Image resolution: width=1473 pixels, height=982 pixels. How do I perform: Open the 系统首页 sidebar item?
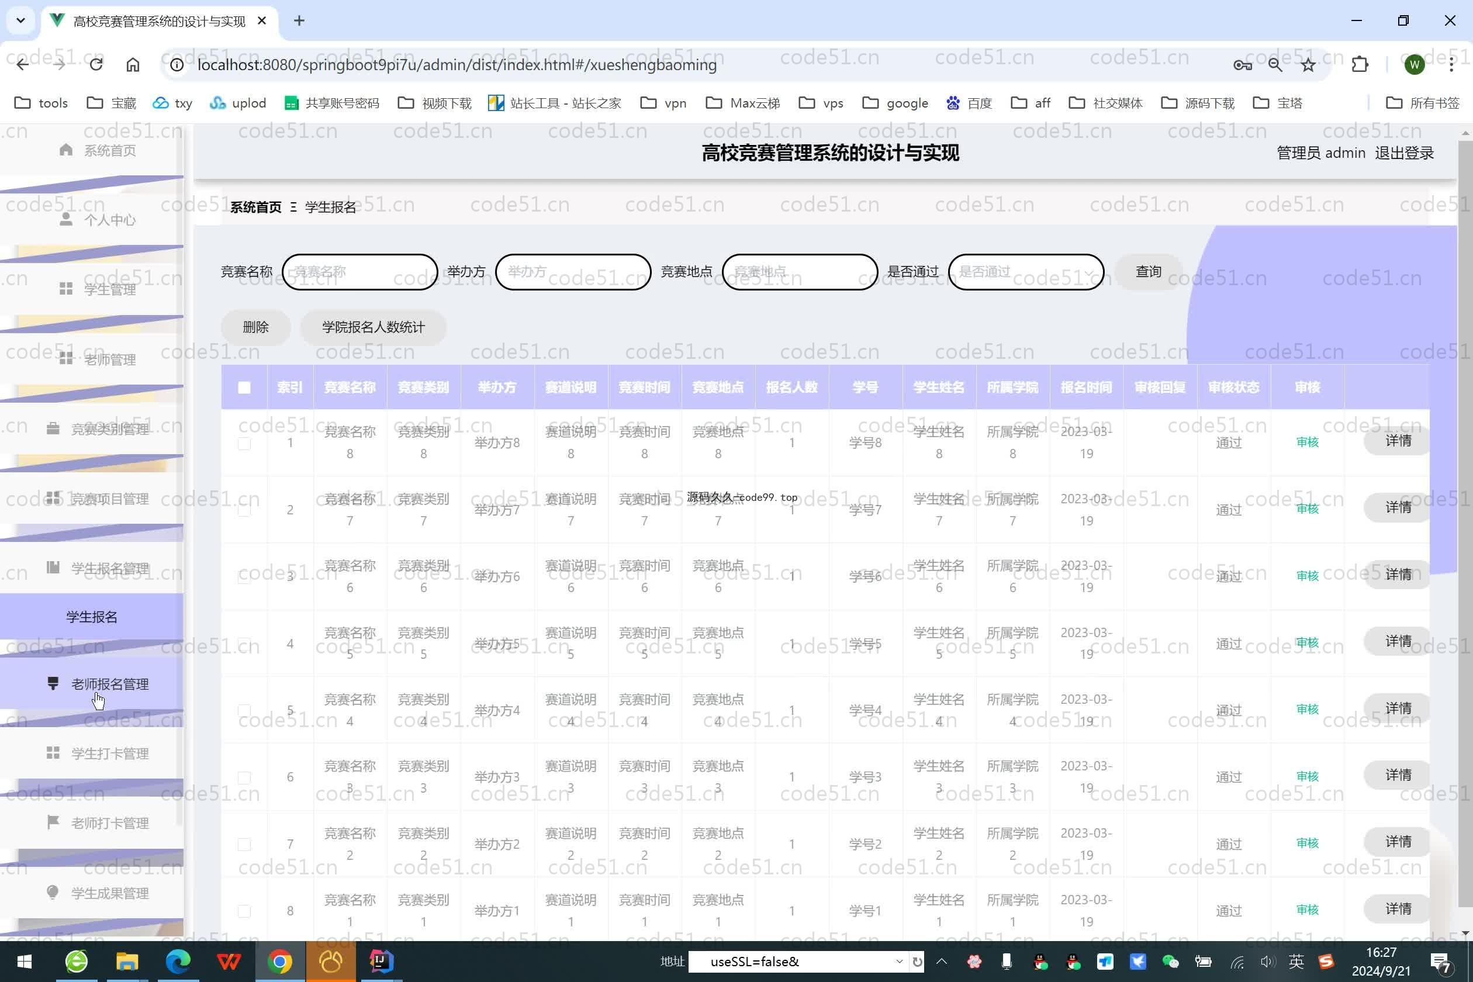coord(92,150)
